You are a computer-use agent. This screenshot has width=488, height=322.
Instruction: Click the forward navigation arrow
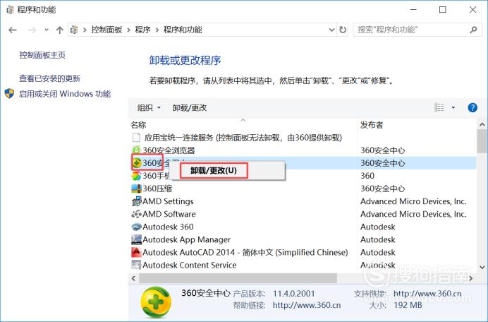32,30
